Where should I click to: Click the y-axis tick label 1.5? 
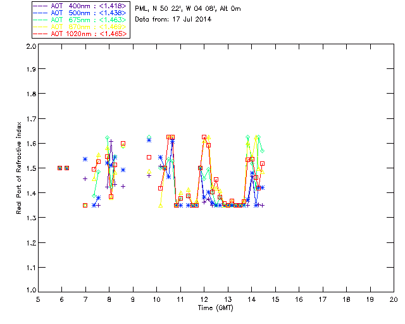pyautogui.click(x=31, y=168)
